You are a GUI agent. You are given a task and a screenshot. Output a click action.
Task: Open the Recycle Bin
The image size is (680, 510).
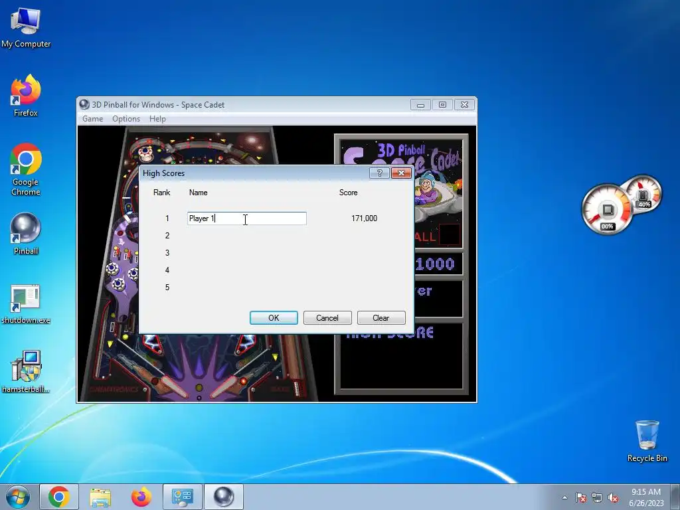click(647, 441)
